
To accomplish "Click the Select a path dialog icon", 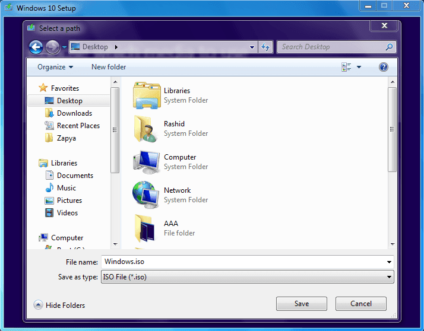I will click(x=31, y=27).
